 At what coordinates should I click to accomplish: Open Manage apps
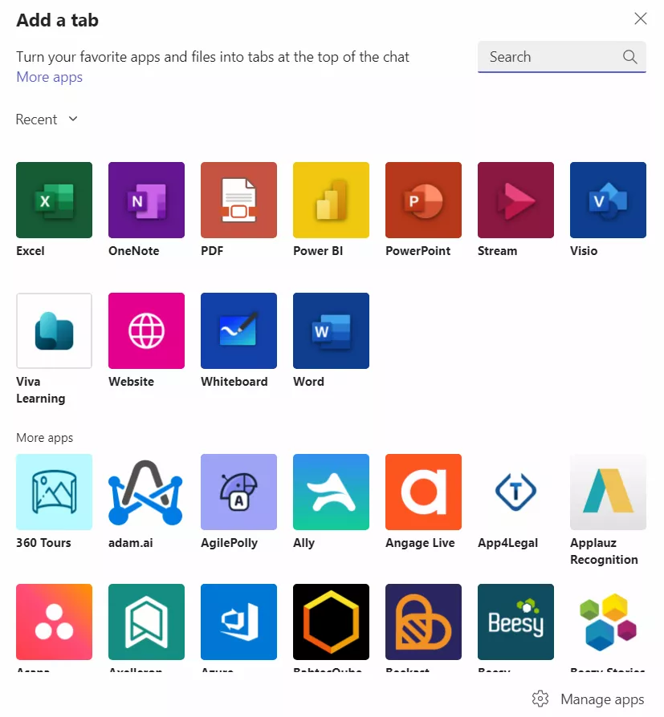589,699
